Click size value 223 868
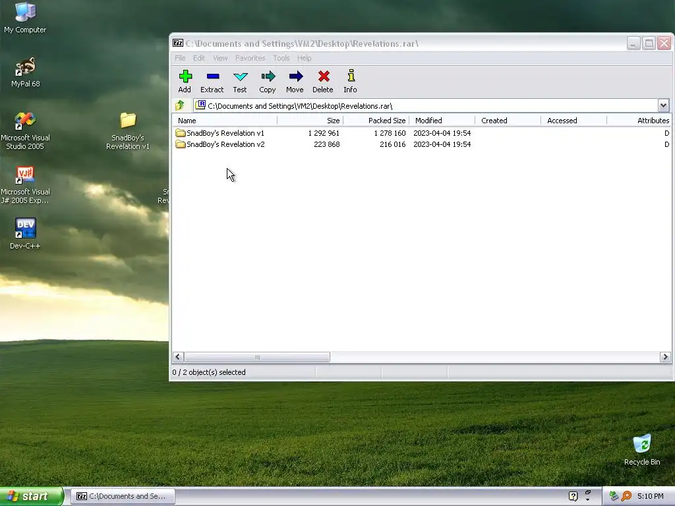The width and height of the screenshot is (675, 506). click(x=327, y=144)
